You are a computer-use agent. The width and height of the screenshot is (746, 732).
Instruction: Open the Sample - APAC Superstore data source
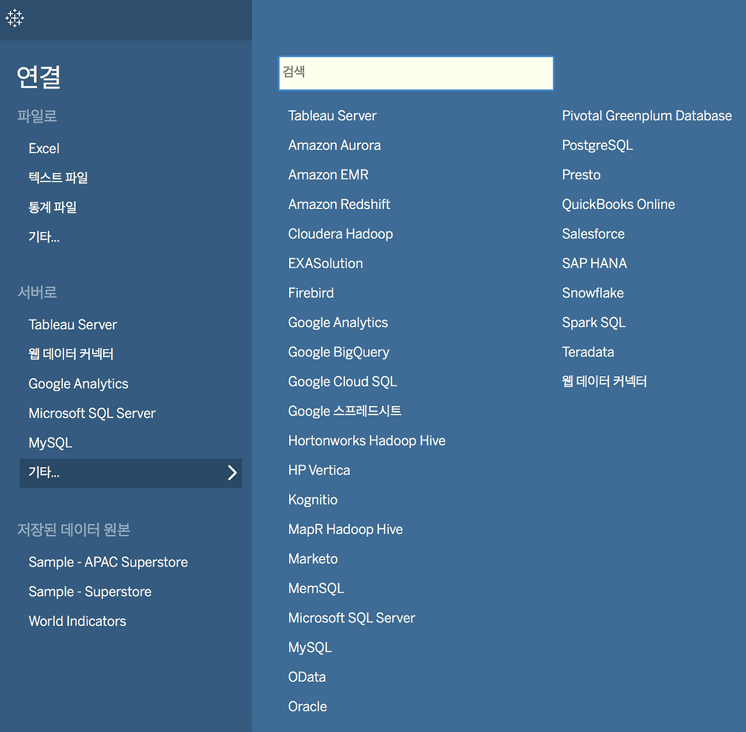click(x=108, y=563)
